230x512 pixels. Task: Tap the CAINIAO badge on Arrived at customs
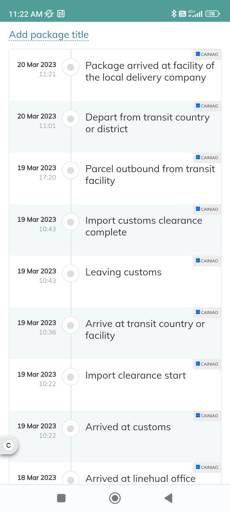(x=207, y=416)
